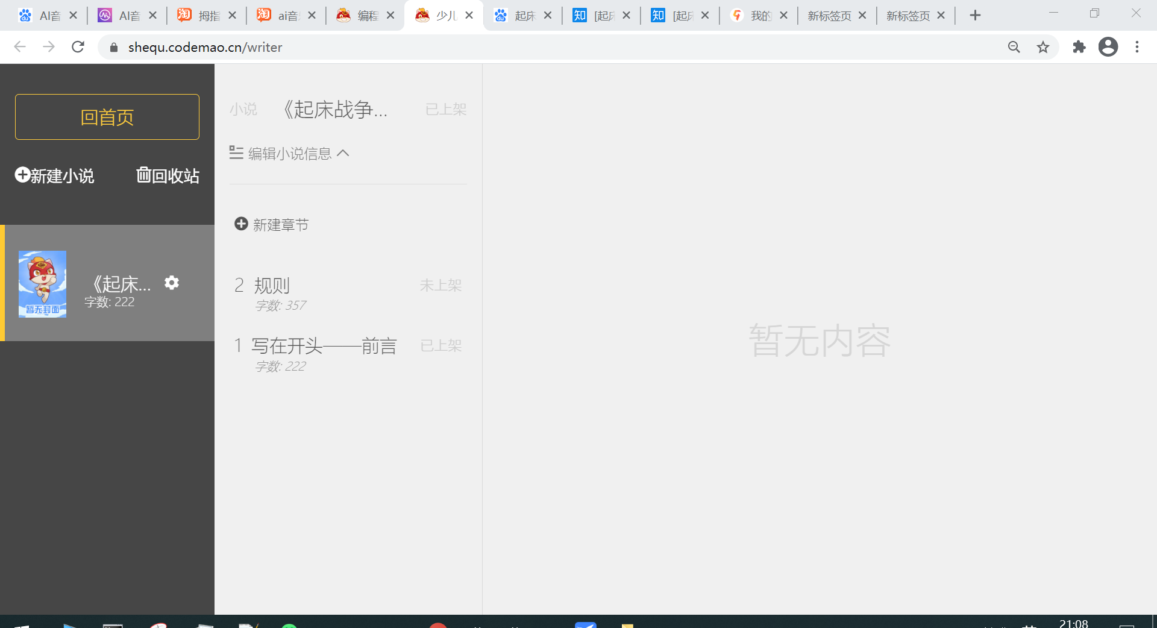Click the 新建小说 plus icon
1157x628 pixels.
22,175
